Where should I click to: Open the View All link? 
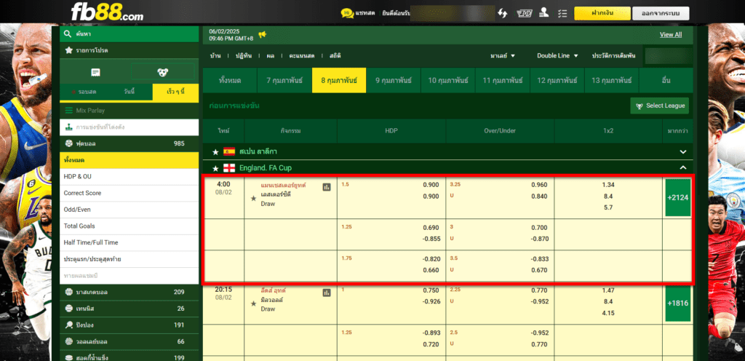coord(670,35)
